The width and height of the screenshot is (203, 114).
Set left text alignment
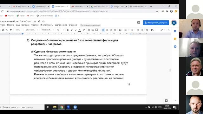point(103,30)
